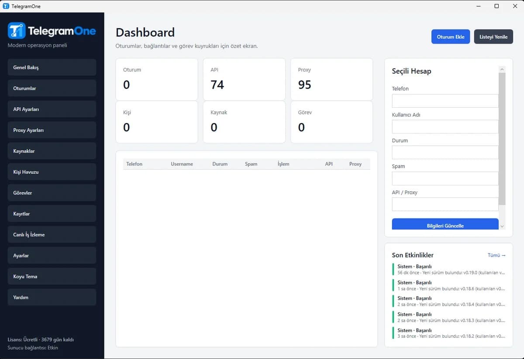
Task: Click the Oturum Ekle button
Action: (451, 37)
